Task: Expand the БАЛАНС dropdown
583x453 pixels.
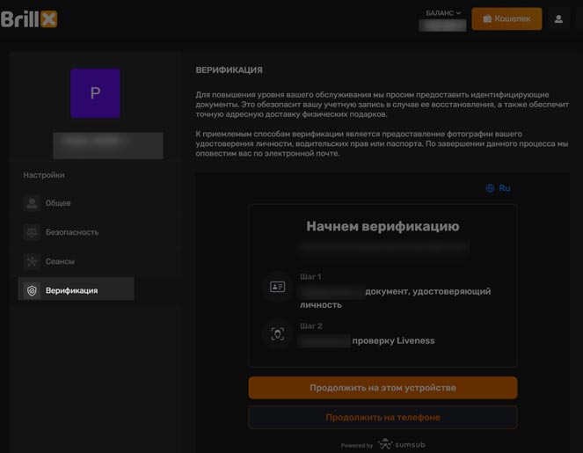Action: (x=443, y=13)
